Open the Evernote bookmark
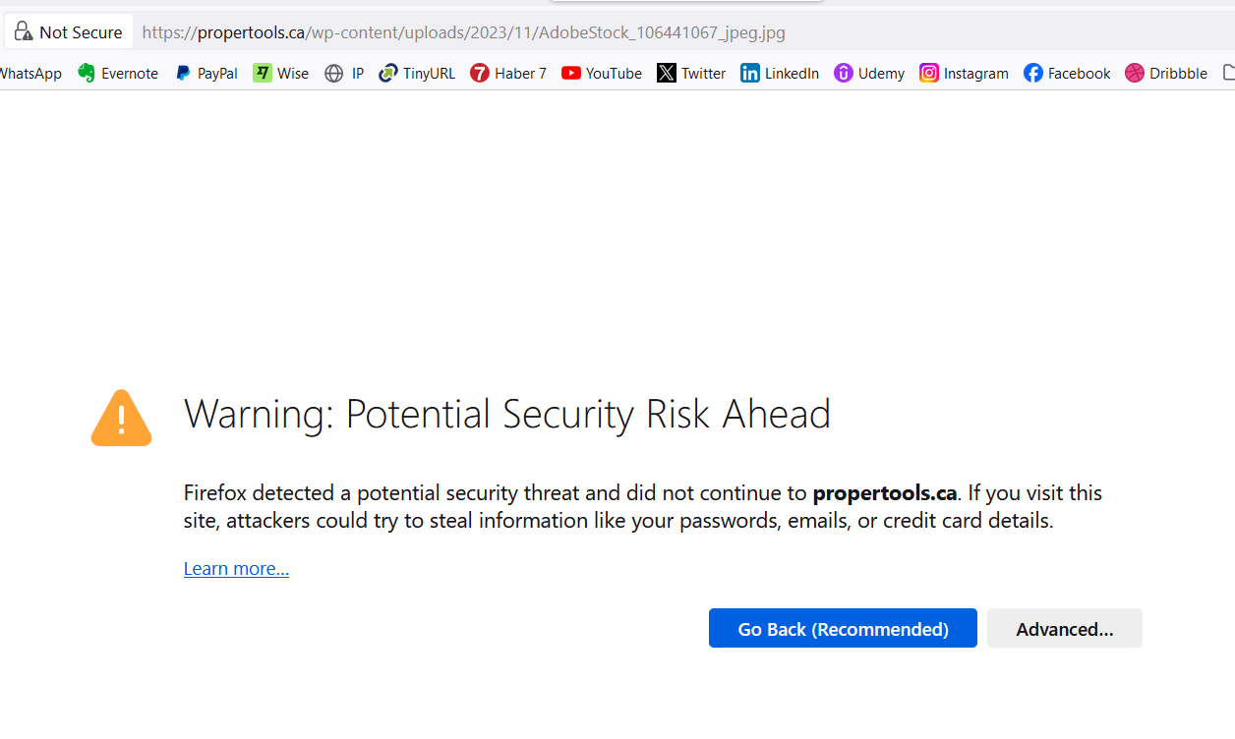The height and width of the screenshot is (739, 1235). (118, 73)
